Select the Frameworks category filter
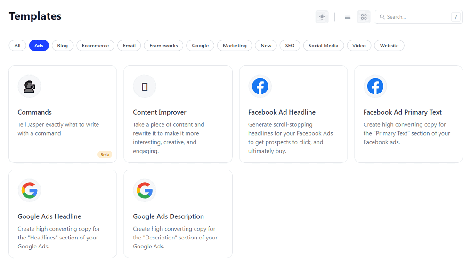 click(163, 46)
